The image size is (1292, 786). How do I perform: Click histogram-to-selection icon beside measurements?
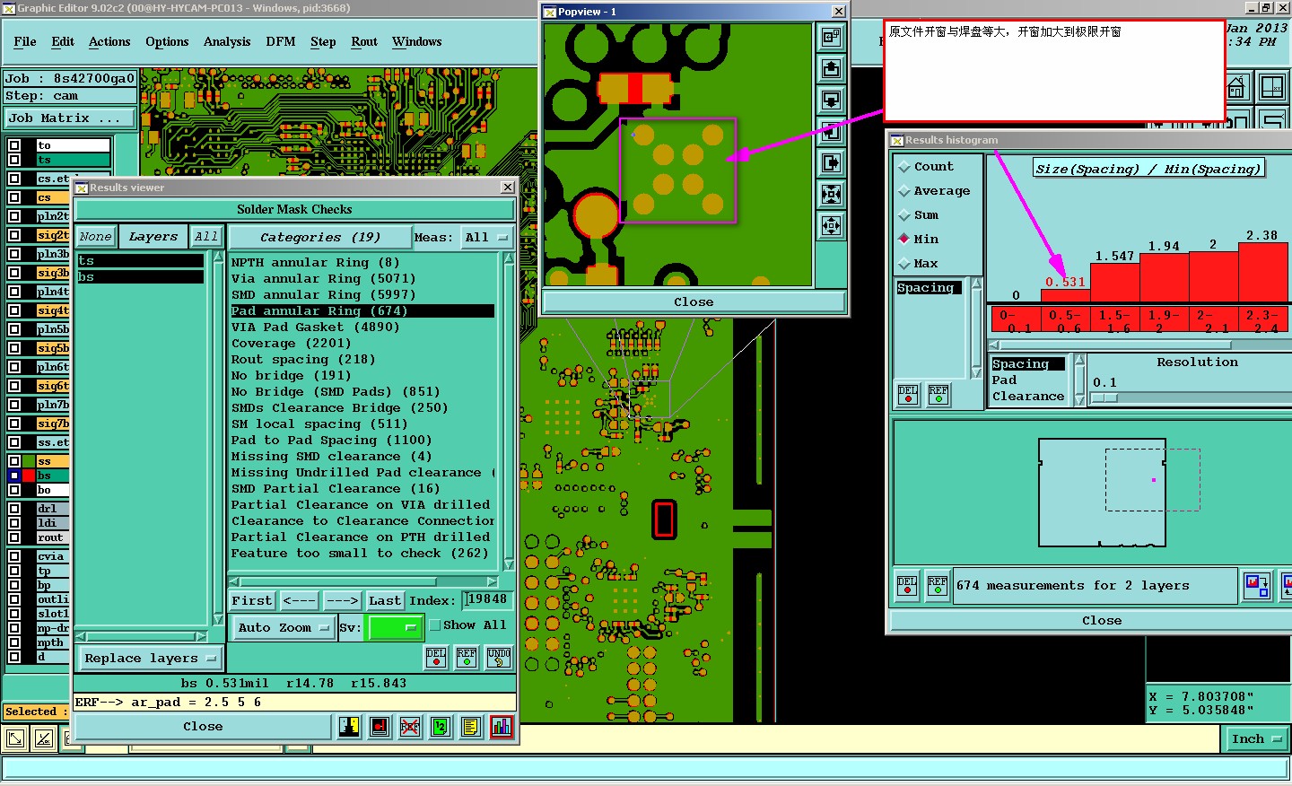tap(1257, 586)
